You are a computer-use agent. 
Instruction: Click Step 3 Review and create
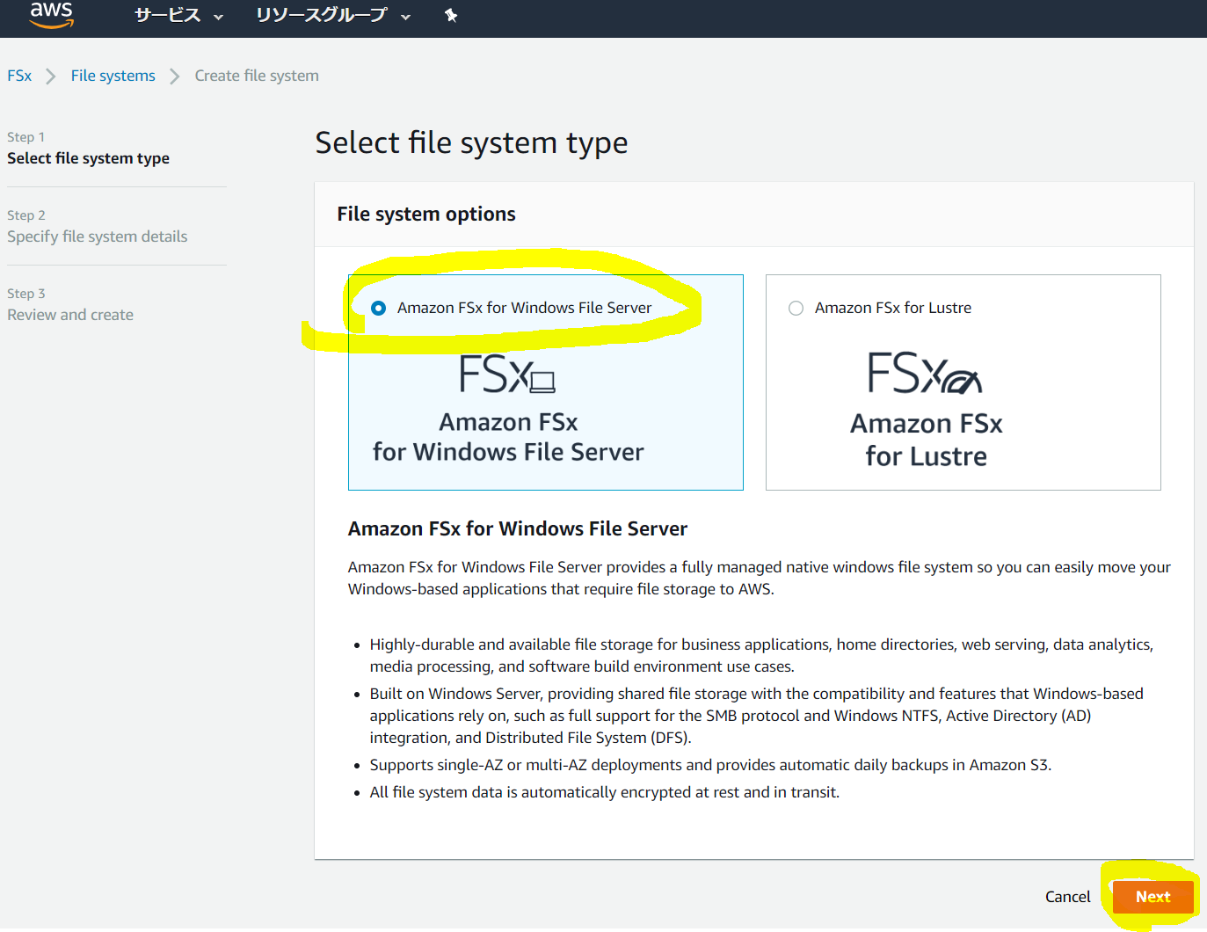69,314
